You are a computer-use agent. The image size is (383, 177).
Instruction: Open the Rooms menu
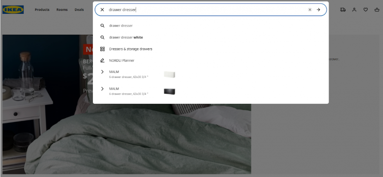point(62,10)
